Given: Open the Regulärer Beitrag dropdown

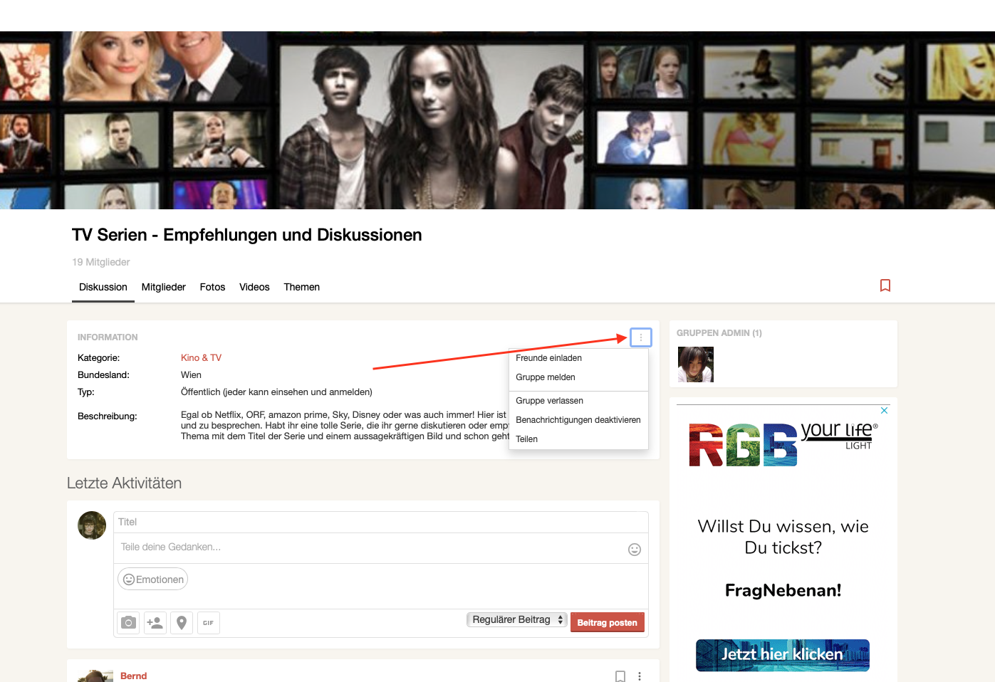Looking at the screenshot, I should coord(516,620).
